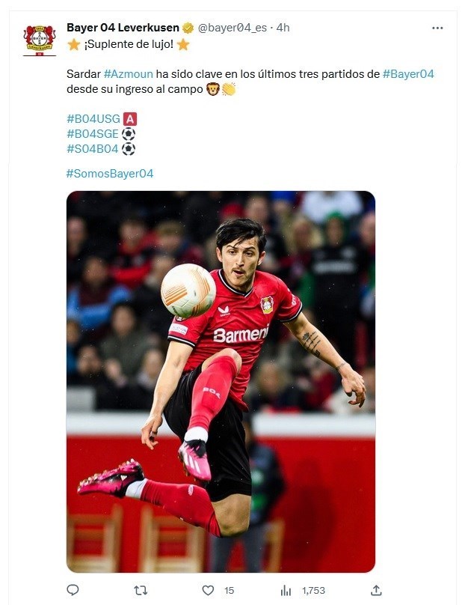Click the Bayer 04 Leverkusen profile avatar
462x605 pixels.
click(40, 40)
